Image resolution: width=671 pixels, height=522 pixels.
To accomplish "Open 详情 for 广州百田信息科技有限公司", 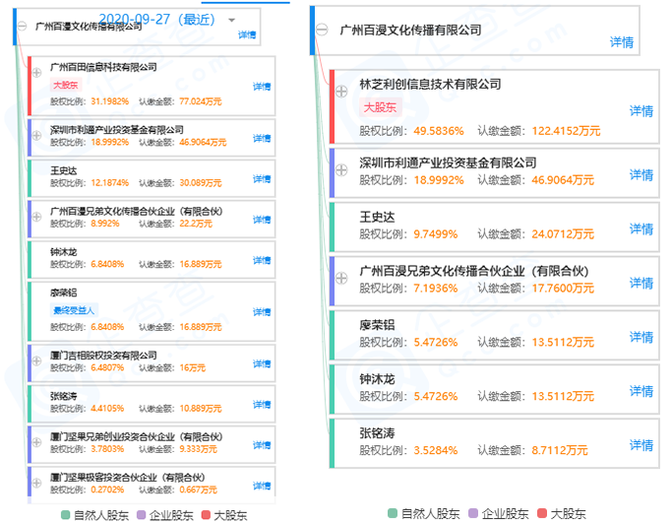I will (262, 87).
